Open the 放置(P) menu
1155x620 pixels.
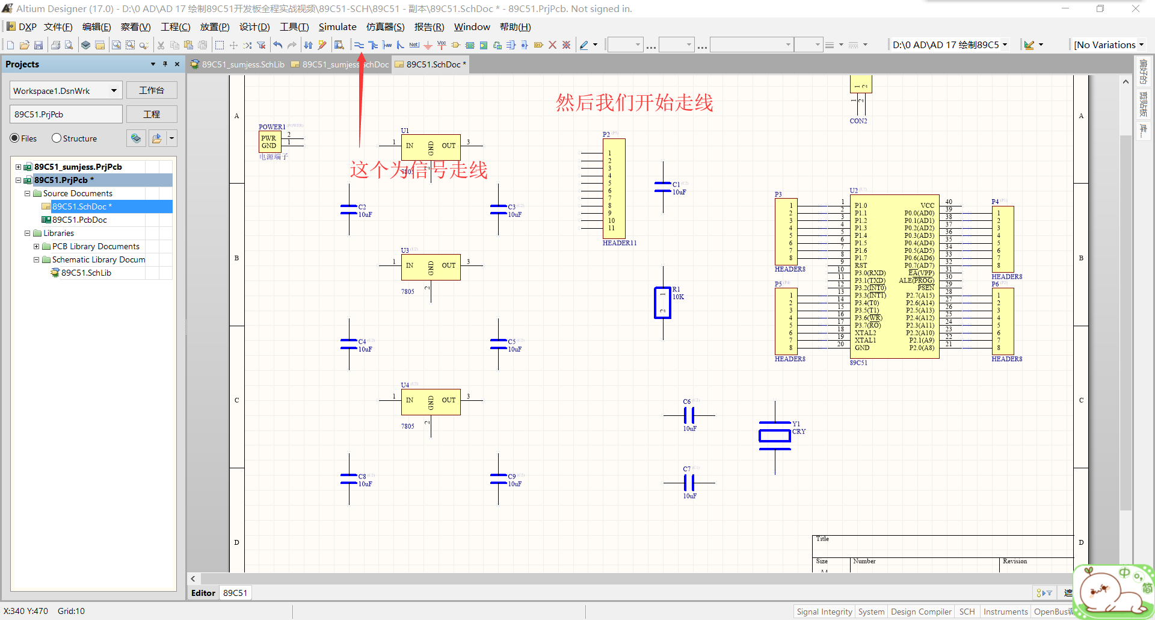click(x=215, y=27)
